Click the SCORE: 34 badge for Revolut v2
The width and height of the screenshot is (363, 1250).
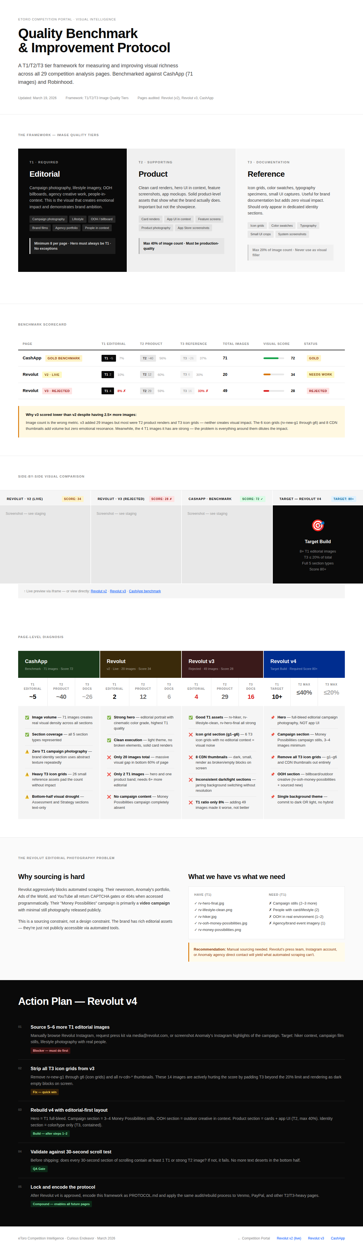[x=73, y=499]
